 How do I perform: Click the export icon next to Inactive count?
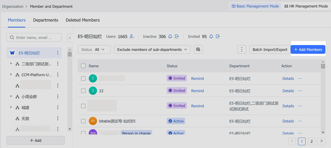click(x=177, y=37)
